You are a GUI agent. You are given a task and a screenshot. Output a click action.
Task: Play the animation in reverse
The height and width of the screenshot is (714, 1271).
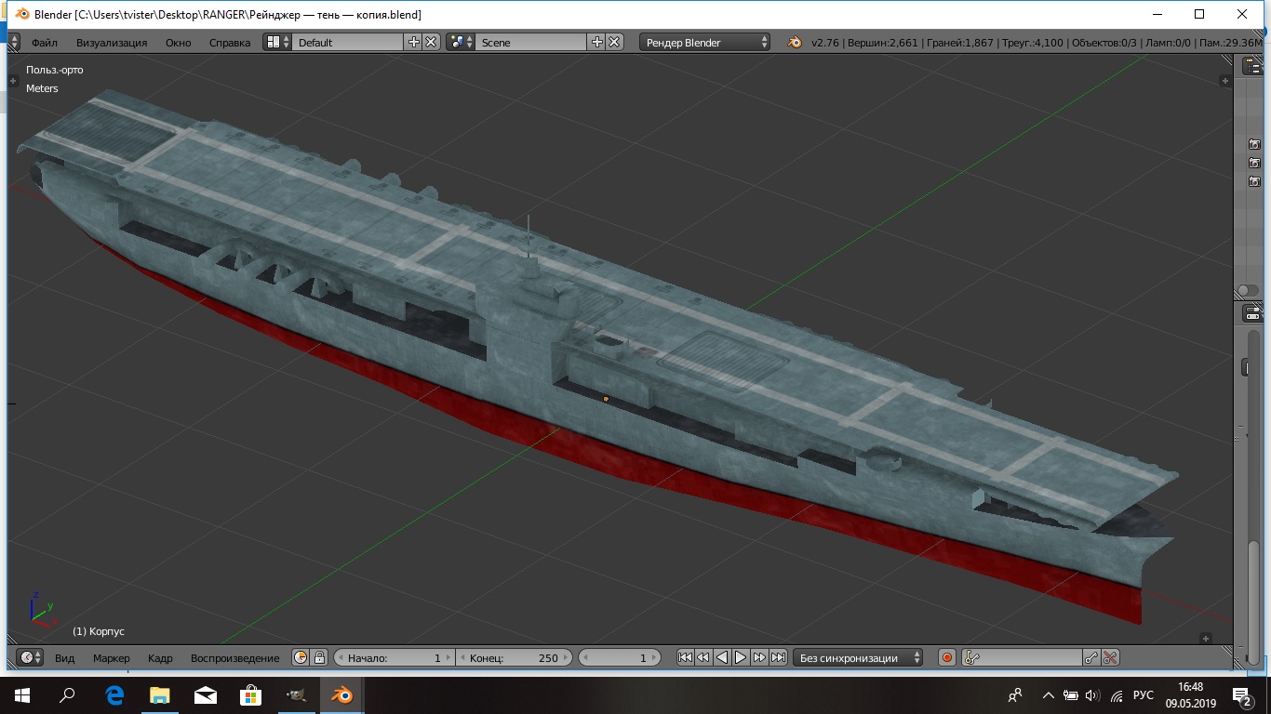tap(722, 657)
